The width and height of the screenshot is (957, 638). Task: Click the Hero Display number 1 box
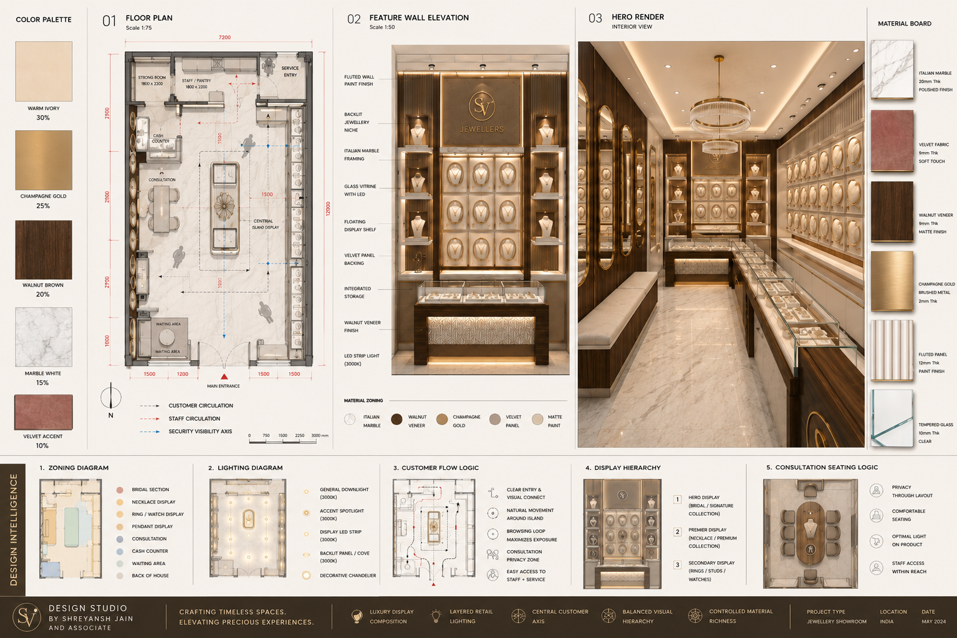[677, 499]
